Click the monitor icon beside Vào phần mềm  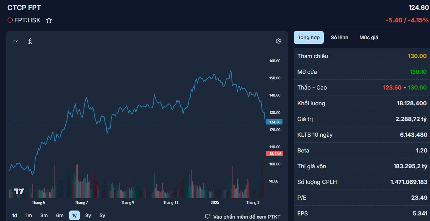(208, 217)
